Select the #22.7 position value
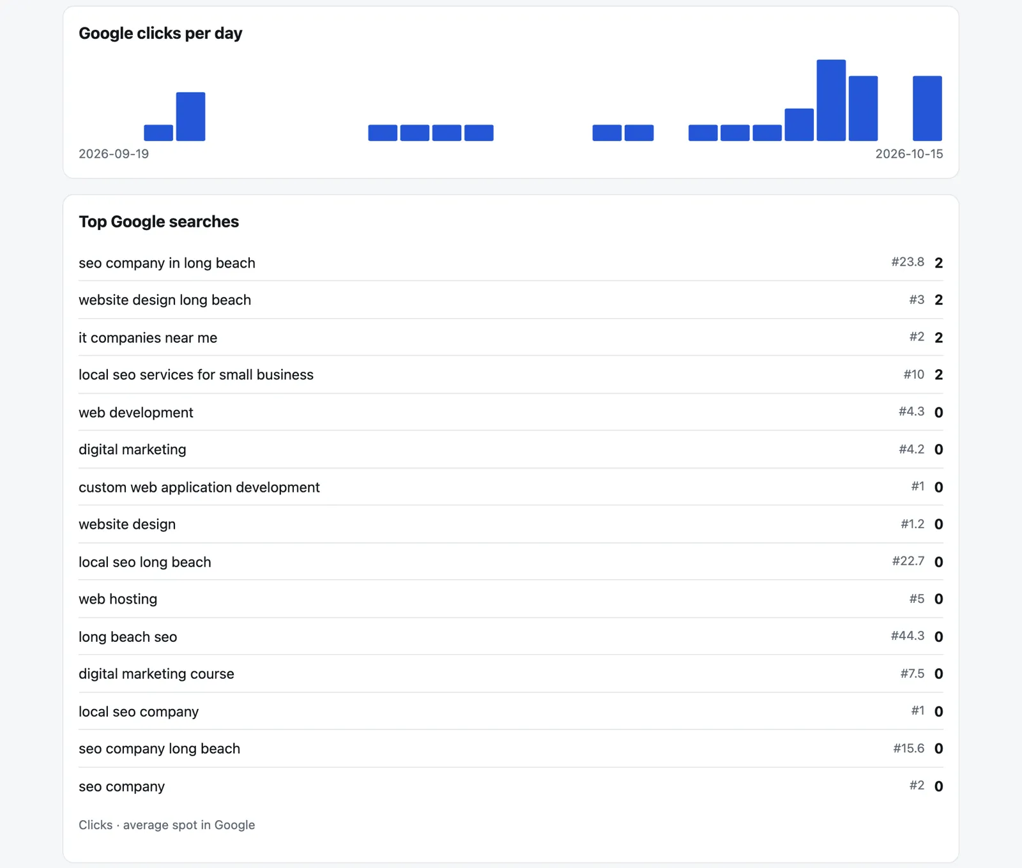1022x868 pixels. click(x=908, y=561)
